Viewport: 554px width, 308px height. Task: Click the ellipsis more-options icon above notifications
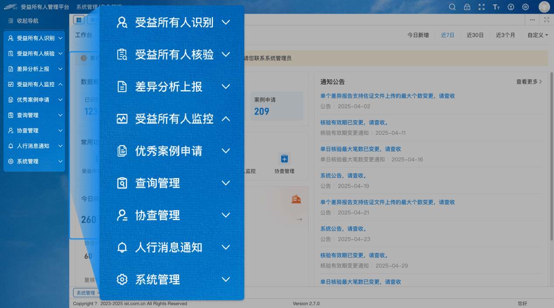click(x=533, y=20)
